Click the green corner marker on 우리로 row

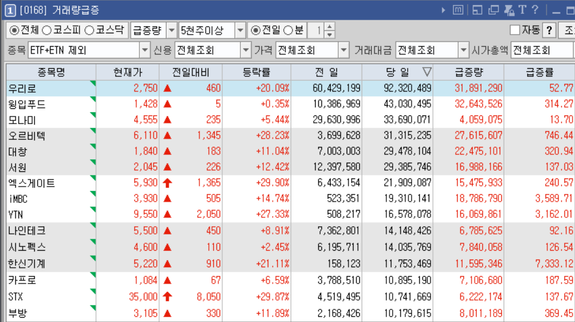(x=93, y=83)
